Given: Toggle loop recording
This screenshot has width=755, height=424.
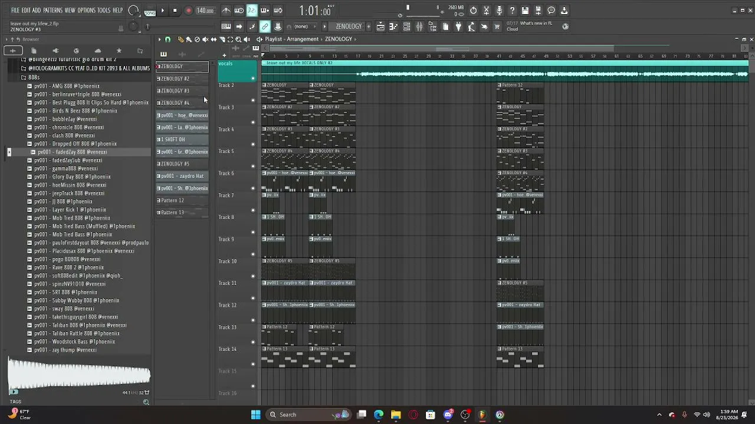Looking at the screenshot, I should point(278,11).
